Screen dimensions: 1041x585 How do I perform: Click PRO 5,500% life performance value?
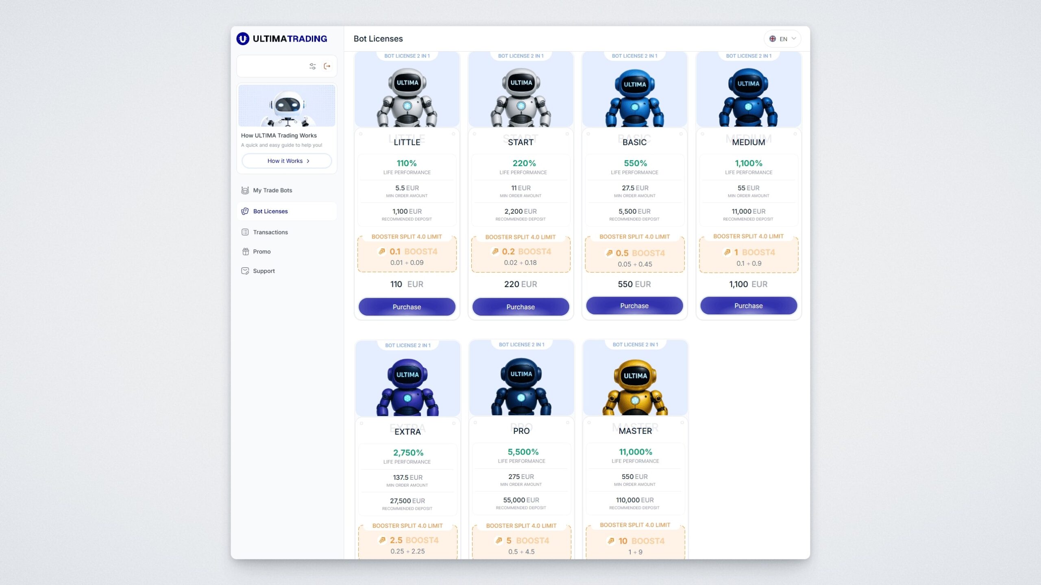523,452
